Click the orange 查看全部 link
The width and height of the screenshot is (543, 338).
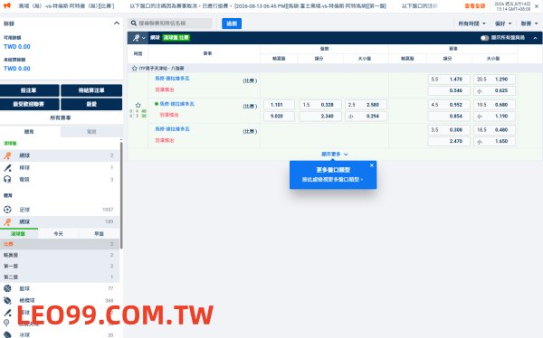point(475,6)
